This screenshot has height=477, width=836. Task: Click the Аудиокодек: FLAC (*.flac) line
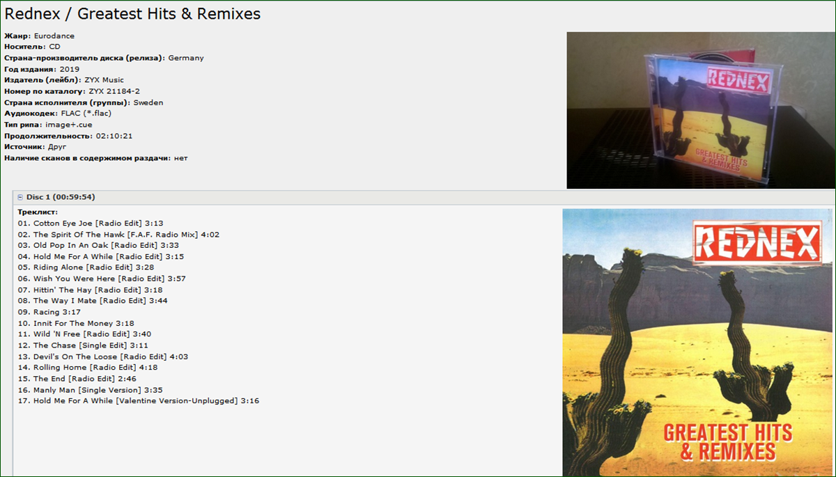(58, 114)
